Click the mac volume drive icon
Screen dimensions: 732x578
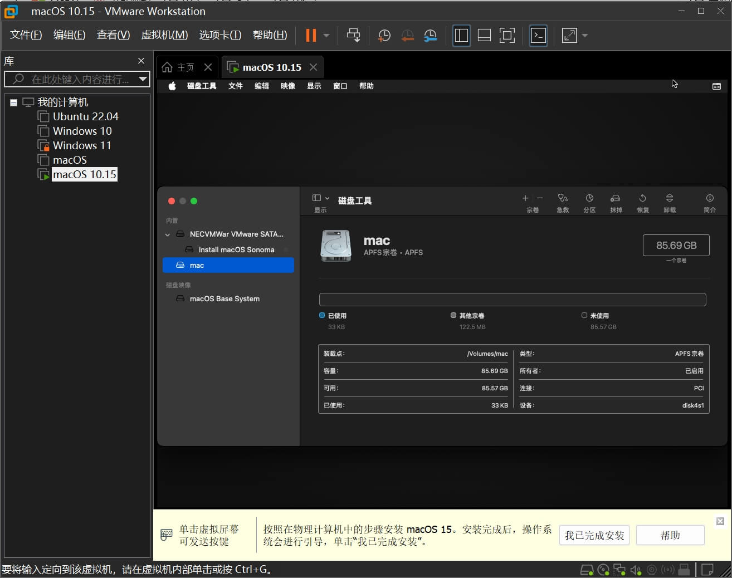click(336, 246)
